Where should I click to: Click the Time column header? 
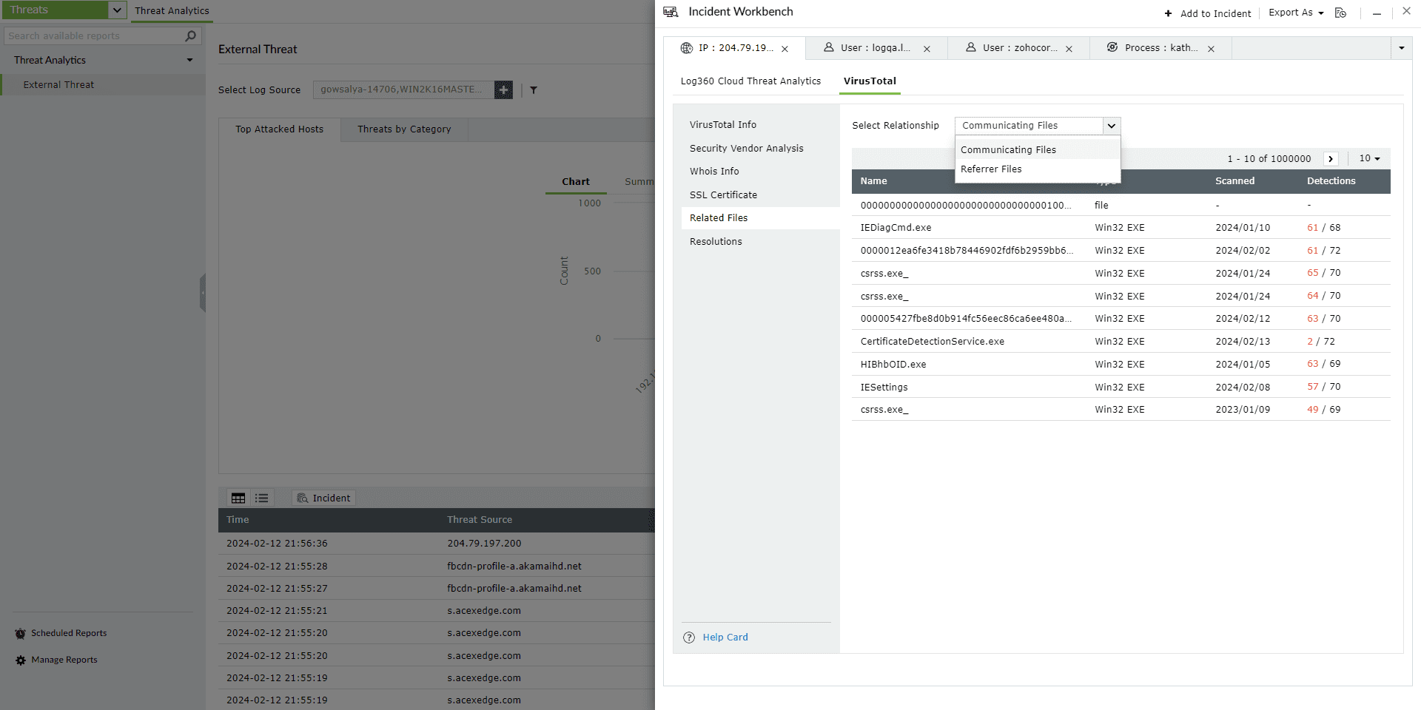[x=238, y=520]
